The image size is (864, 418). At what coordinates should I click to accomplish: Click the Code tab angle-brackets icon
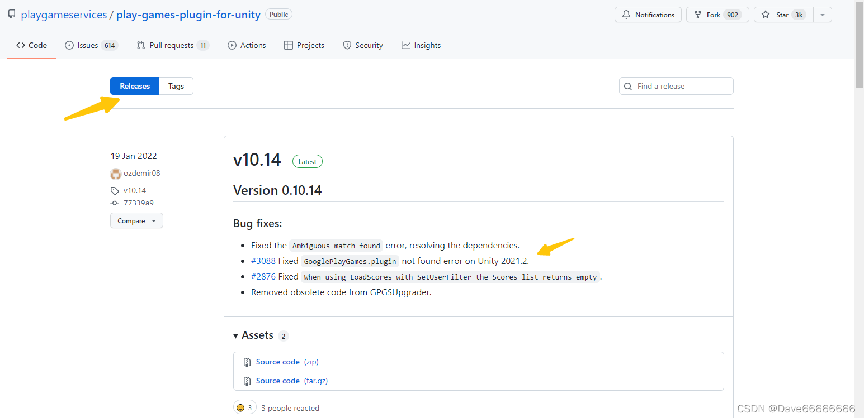[x=21, y=45]
